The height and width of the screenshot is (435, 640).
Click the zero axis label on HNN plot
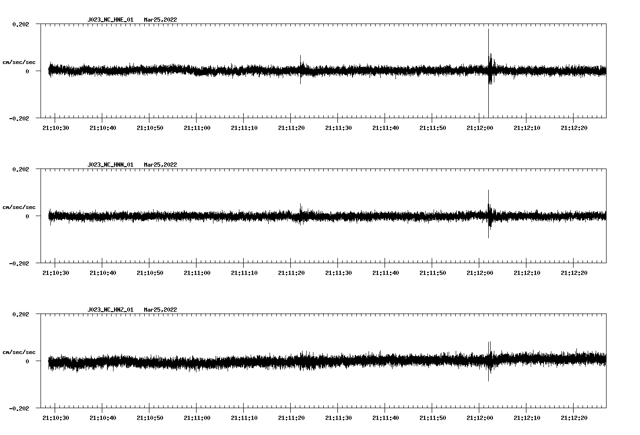pyautogui.click(x=27, y=216)
